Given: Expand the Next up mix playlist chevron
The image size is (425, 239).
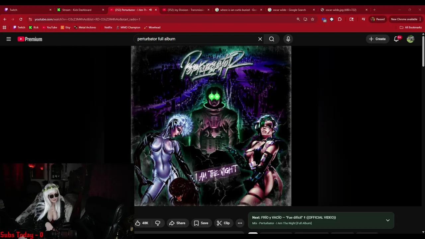Looking at the screenshot, I should tap(387, 220).
